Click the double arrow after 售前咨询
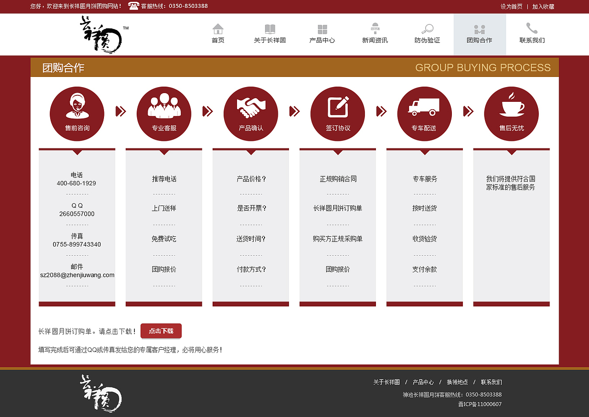Viewport: 589px width, 417px height. pyautogui.click(x=121, y=111)
